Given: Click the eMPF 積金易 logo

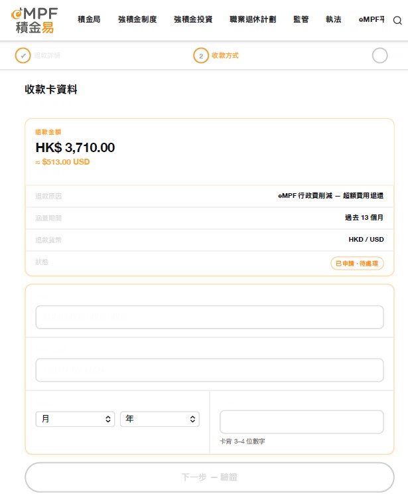Looking at the screenshot, I should click(34, 21).
